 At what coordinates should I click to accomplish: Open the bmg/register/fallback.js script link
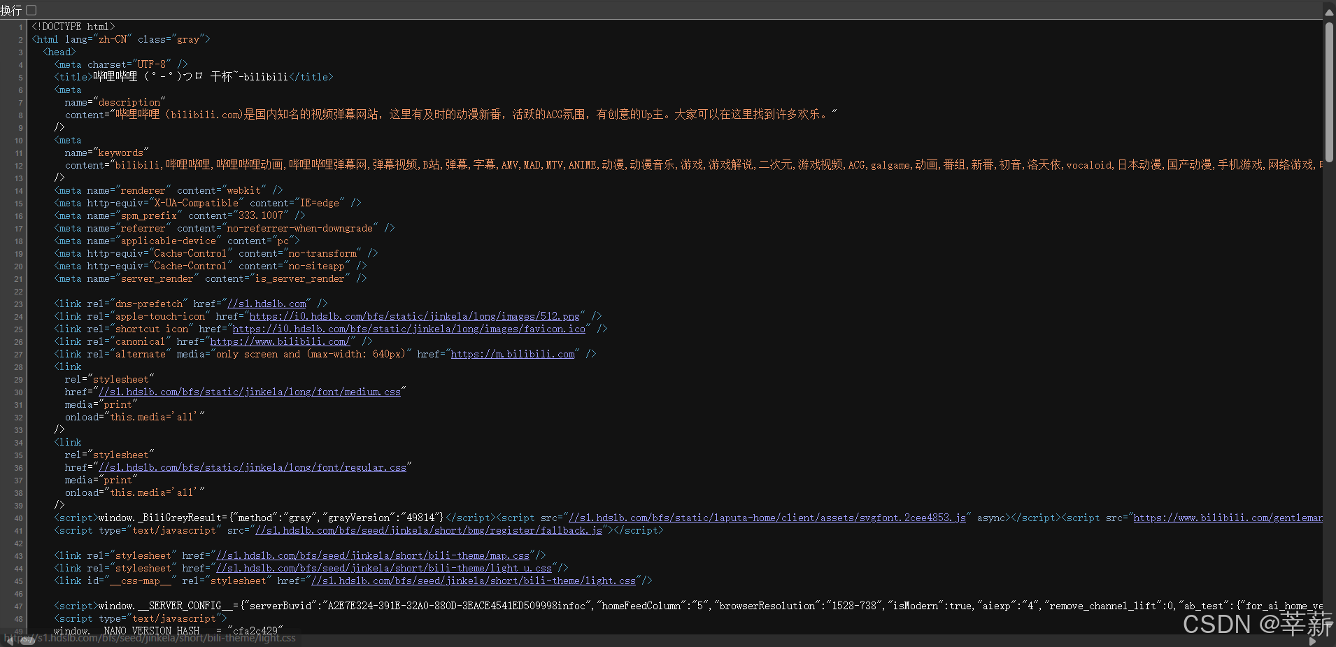coord(429,530)
